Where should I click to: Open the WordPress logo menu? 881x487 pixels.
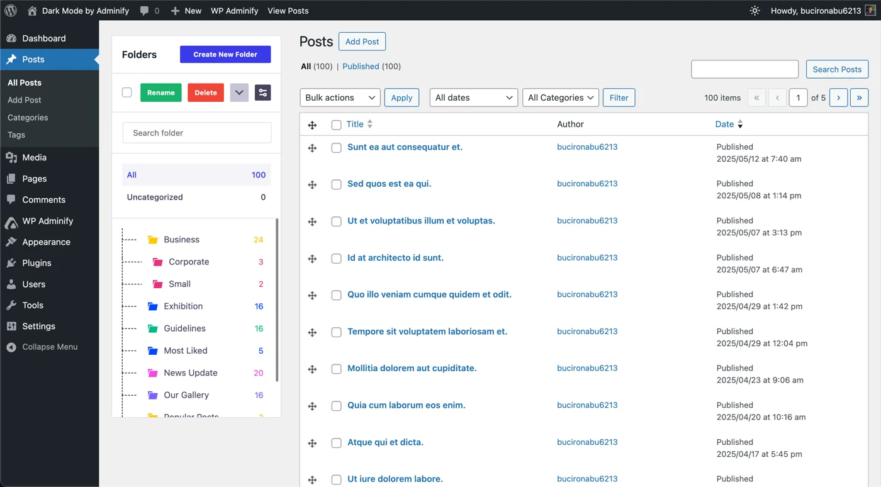coord(10,10)
